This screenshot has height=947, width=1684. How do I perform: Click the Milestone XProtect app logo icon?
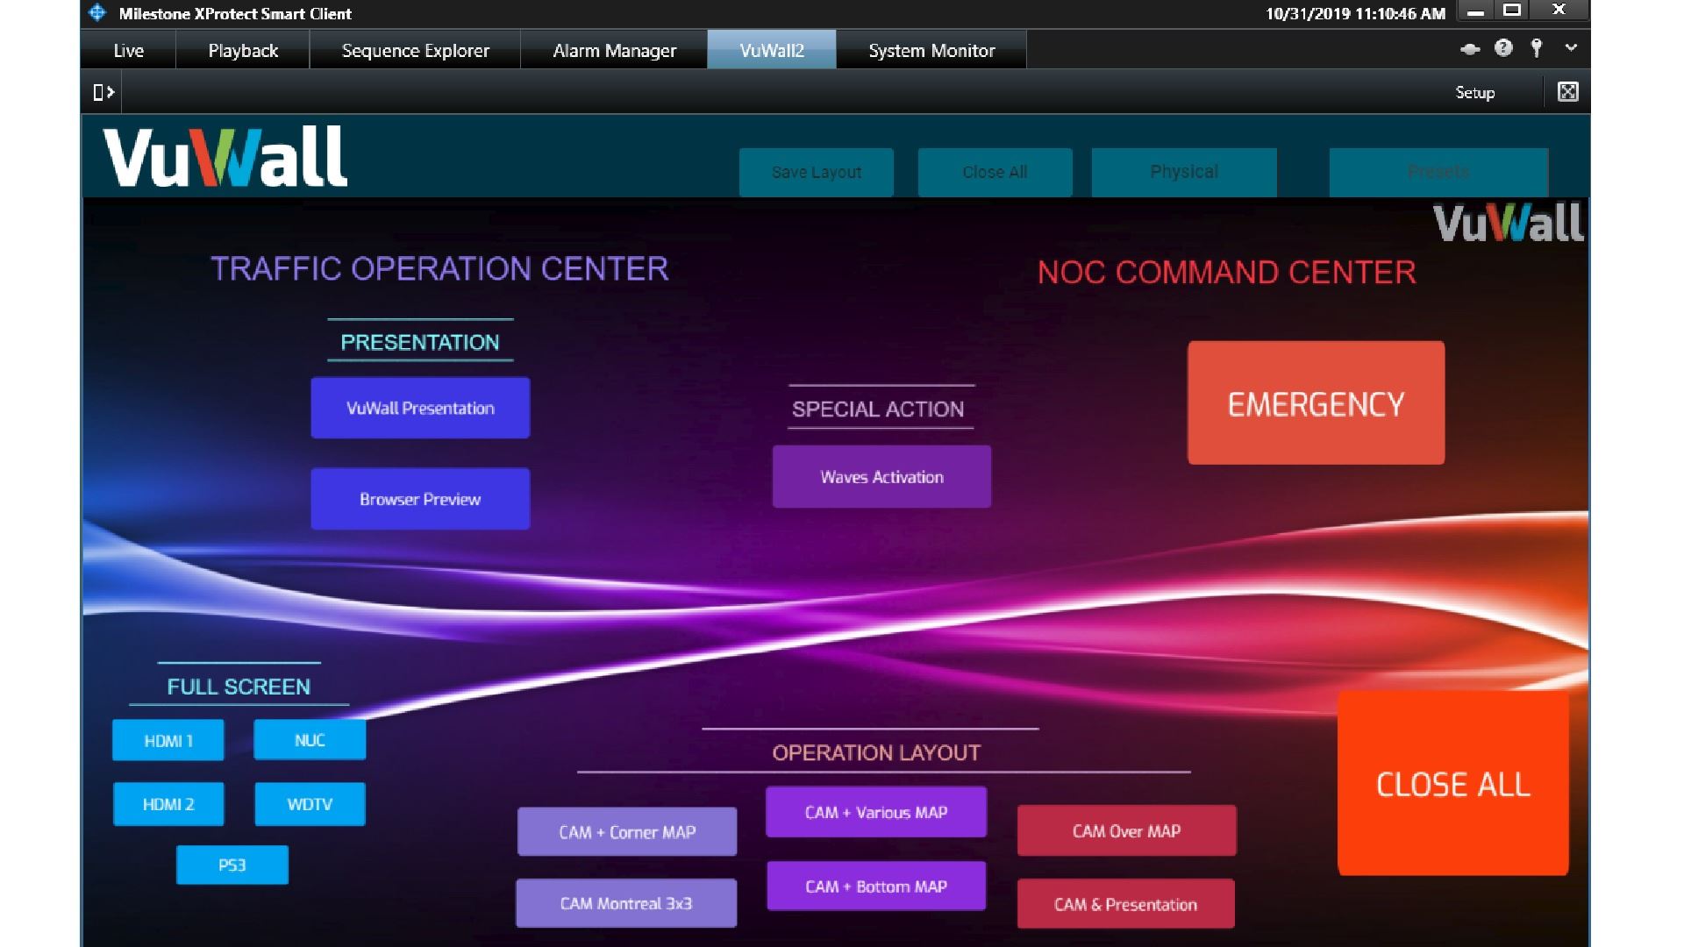tap(97, 13)
